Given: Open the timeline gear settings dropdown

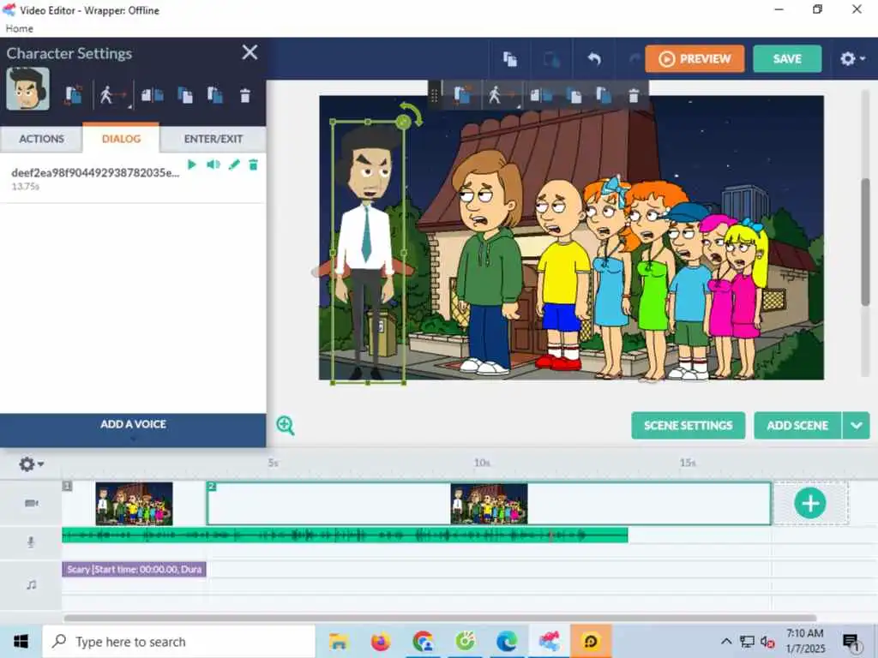Looking at the screenshot, I should [x=32, y=464].
